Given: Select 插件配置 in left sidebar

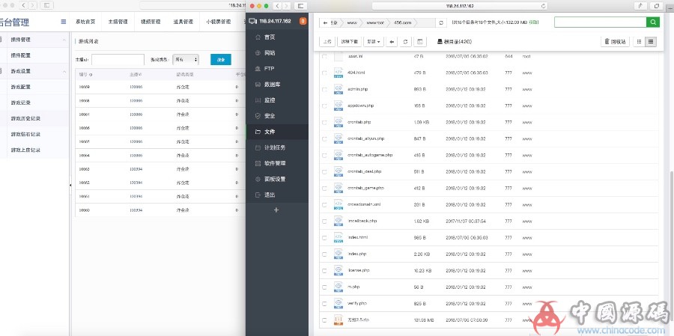Looking at the screenshot, I should 21,55.
